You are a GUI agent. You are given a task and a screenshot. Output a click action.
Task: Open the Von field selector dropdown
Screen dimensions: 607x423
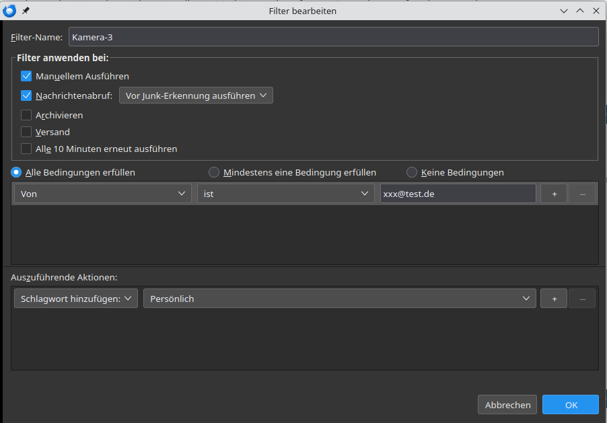pyautogui.click(x=102, y=194)
